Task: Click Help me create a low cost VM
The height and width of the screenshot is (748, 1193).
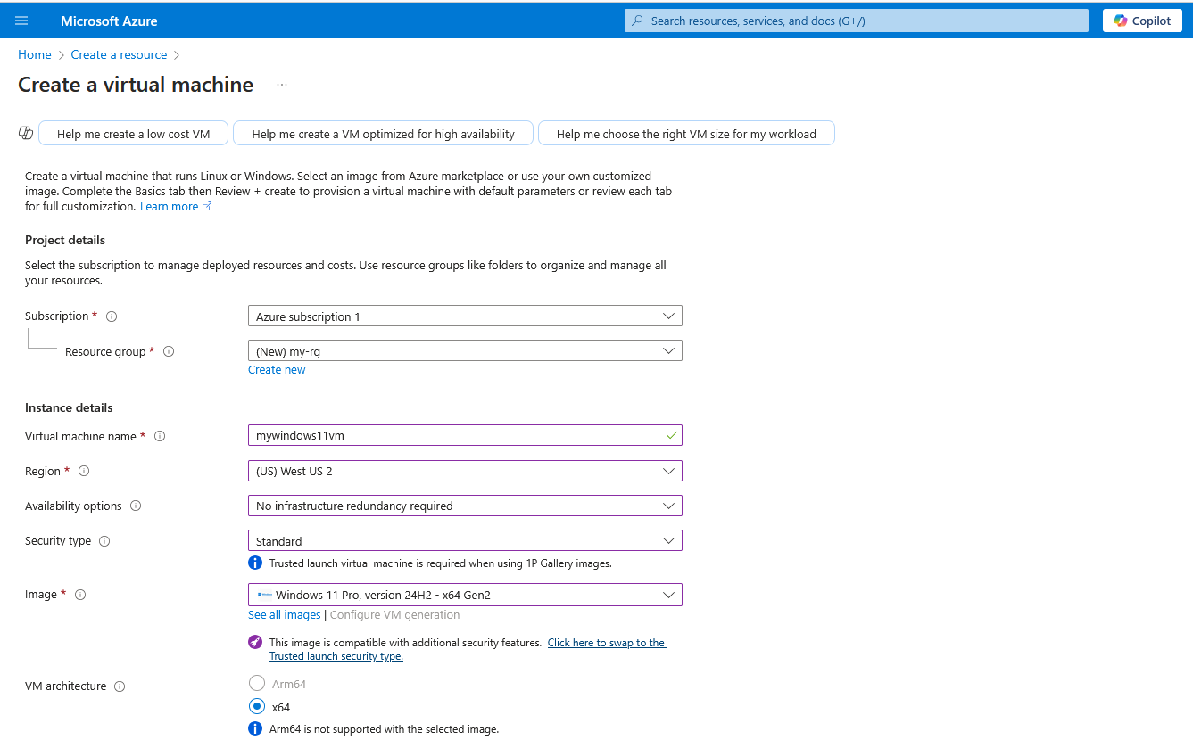Action: coord(134,134)
